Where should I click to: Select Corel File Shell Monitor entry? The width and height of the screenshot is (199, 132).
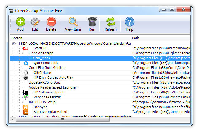tap(47, 68)
